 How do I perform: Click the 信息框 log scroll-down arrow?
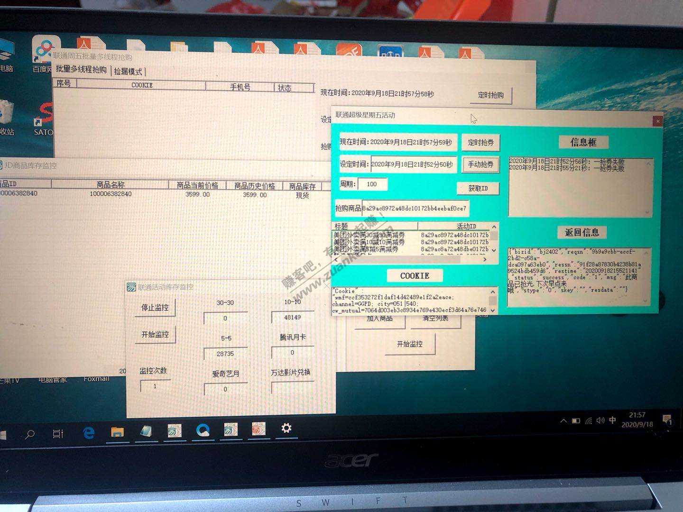[x=648, y=213]
